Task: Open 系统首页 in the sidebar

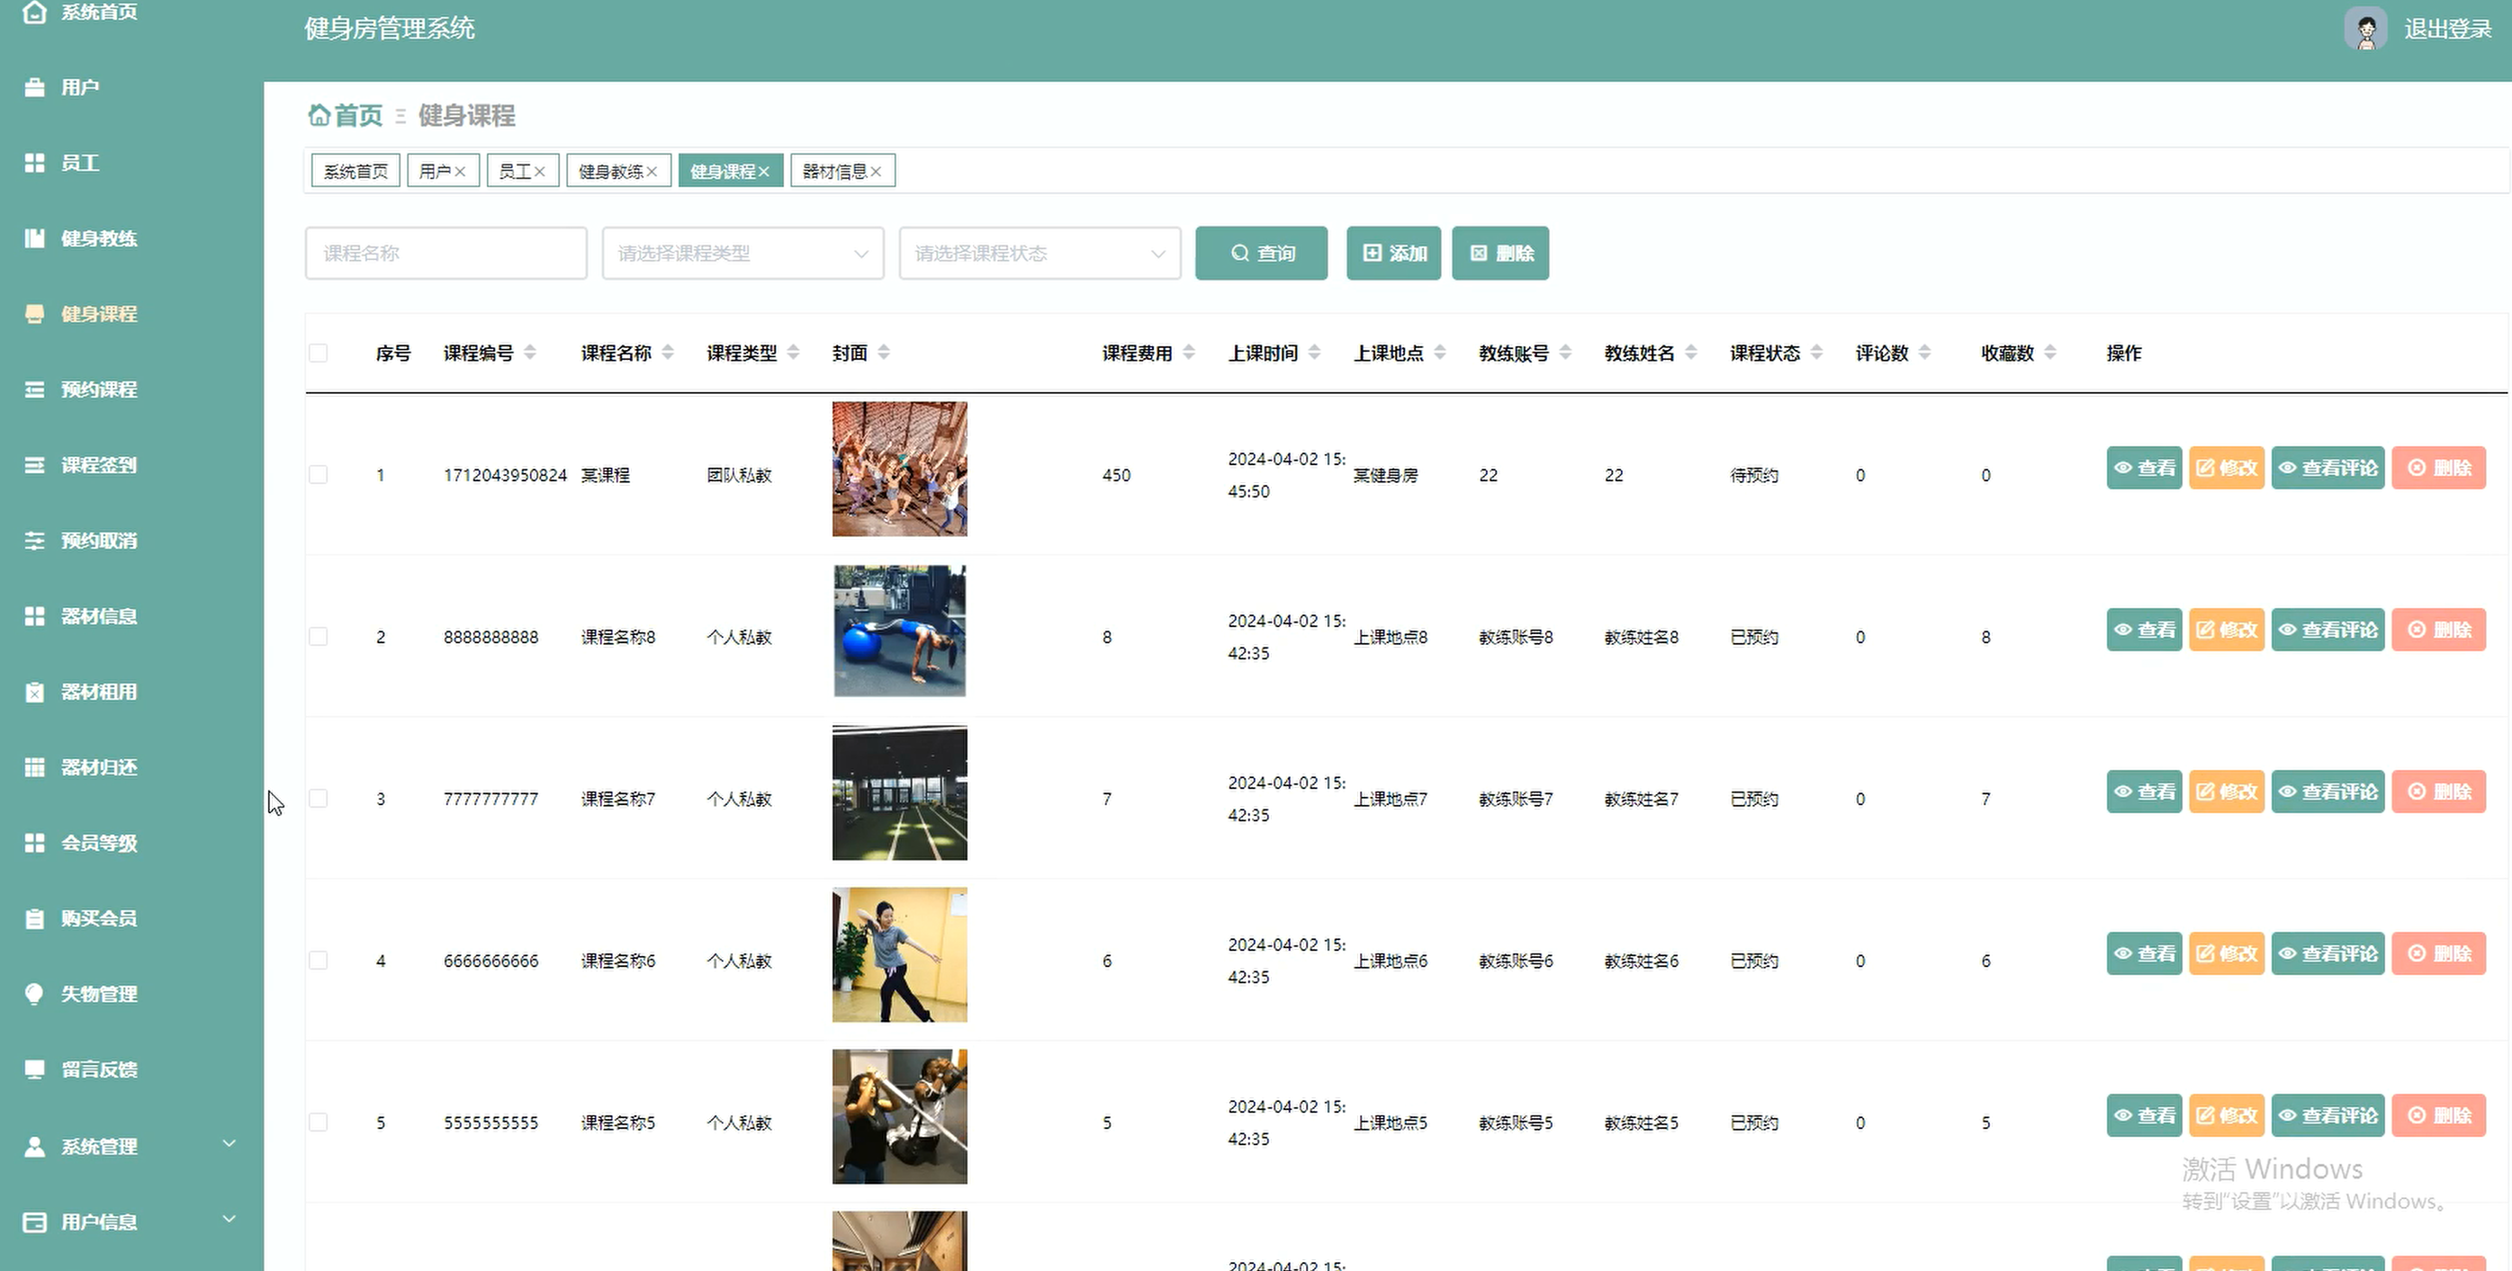Action: 98,12
